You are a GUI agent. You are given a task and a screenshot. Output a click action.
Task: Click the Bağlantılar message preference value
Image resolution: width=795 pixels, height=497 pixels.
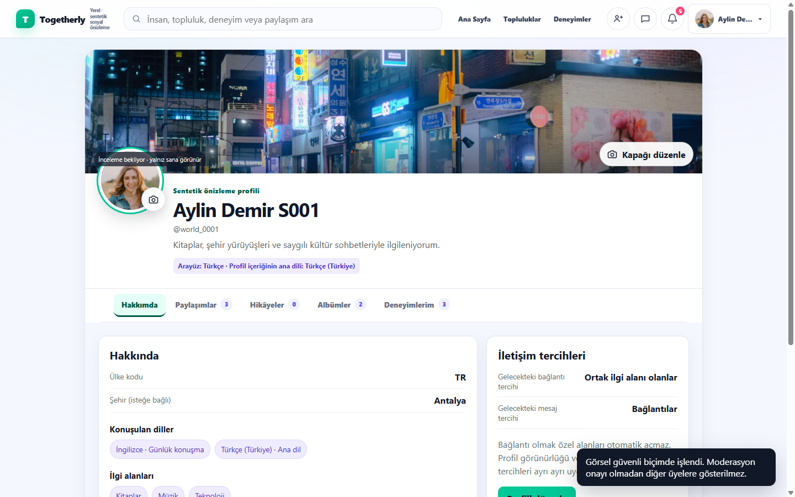pyautogui.click(x=655, y=409)
